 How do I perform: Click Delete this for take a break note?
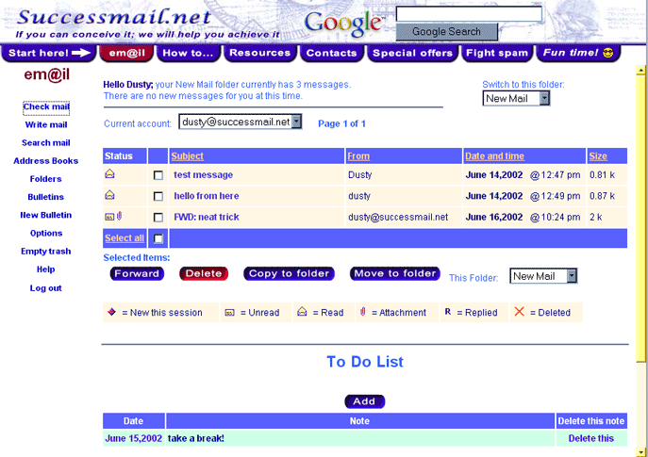point(591,438)
